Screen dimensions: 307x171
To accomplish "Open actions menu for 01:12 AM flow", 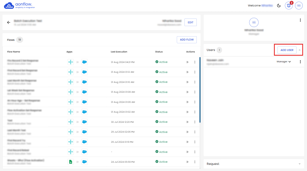I will (x=195, y=72).
